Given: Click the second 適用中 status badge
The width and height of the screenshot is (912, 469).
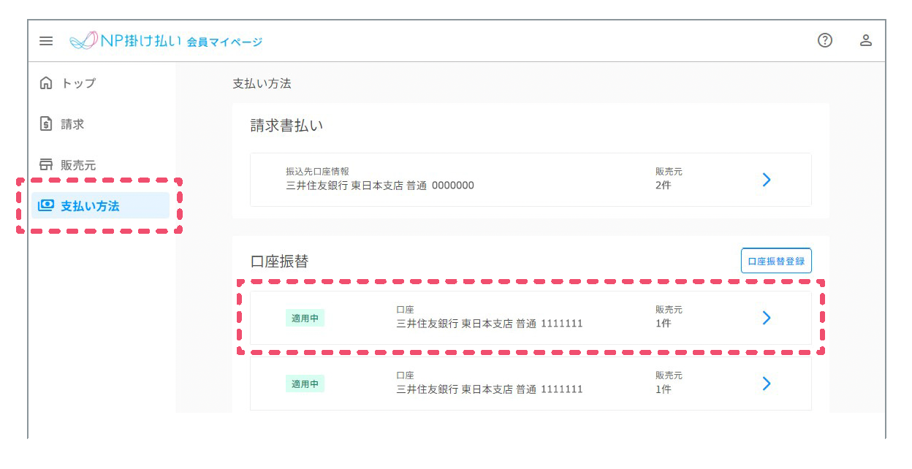Looking at the screenshot, I should [x=305, y=384].
